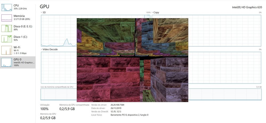The height and width of the screenshot is (123, 266).
Task: Click the Memória mini graph thumbnail
Action: (x=7, y=18)
